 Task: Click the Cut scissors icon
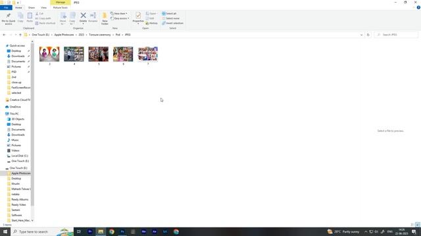pyautogui.click(x=37, y=14)
